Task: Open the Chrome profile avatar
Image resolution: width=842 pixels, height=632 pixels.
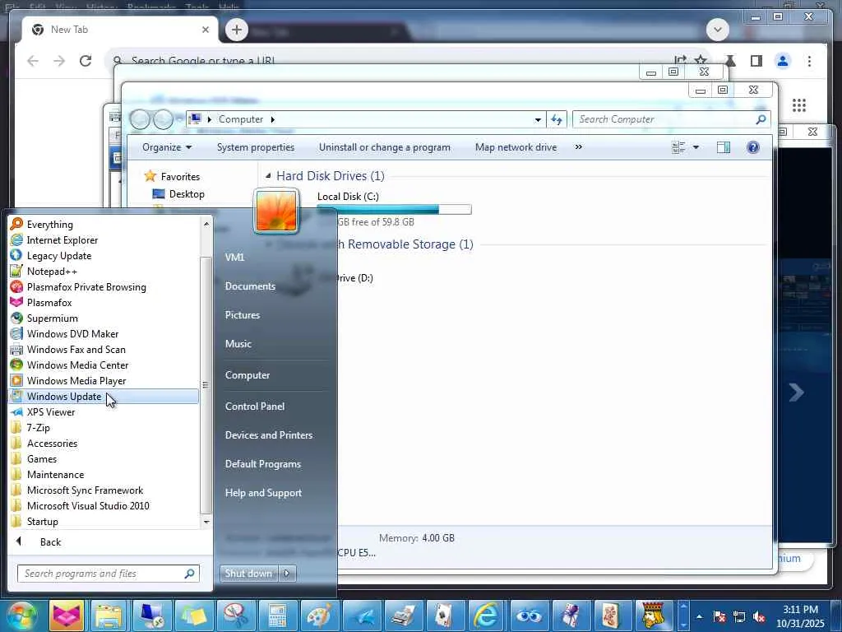Action: click(783, 61)
